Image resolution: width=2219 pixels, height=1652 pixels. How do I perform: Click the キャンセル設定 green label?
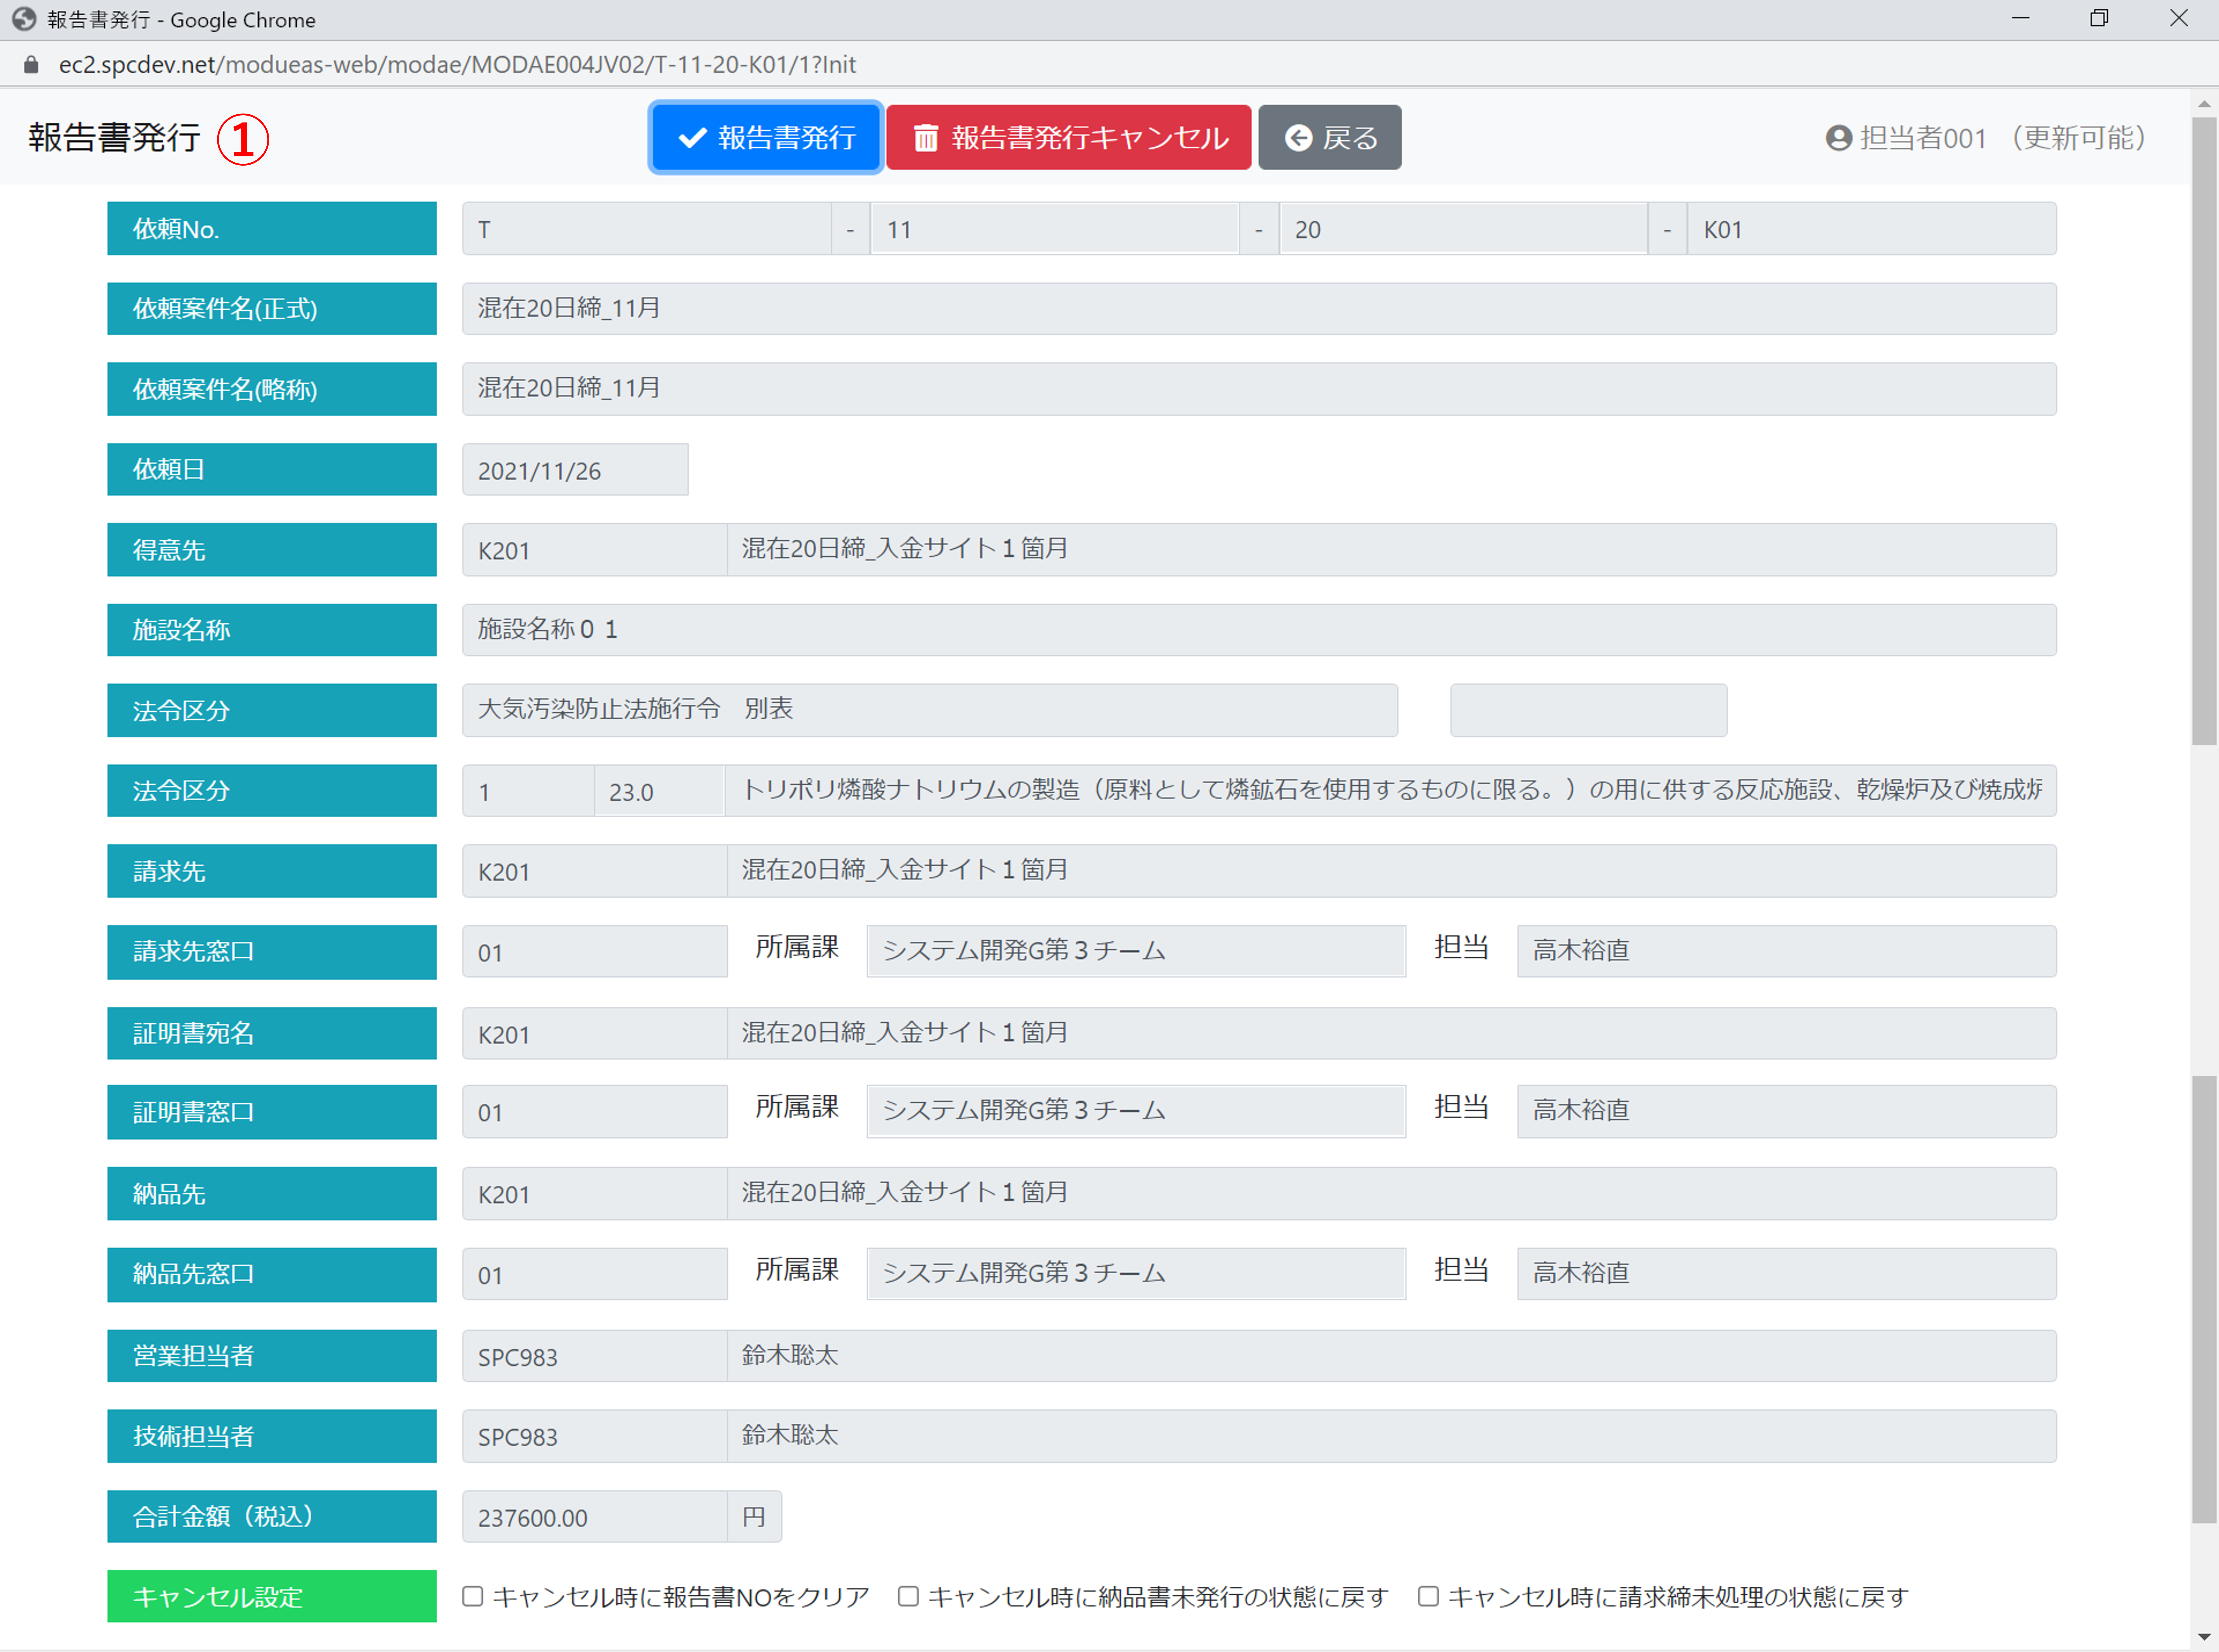point(272,1596)
